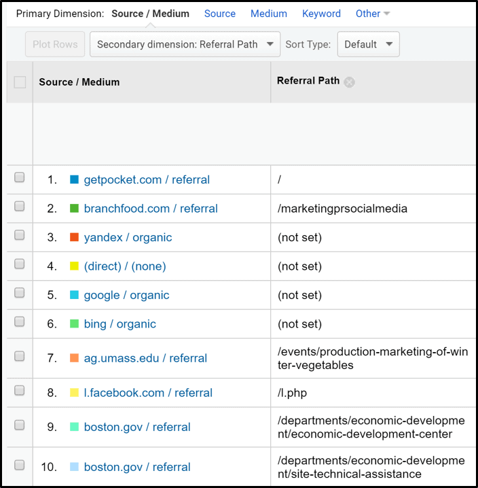This screenshot has height=488, width=478.
Task: Check the google / organic row checkbox
Action: (x=20, y=292)
